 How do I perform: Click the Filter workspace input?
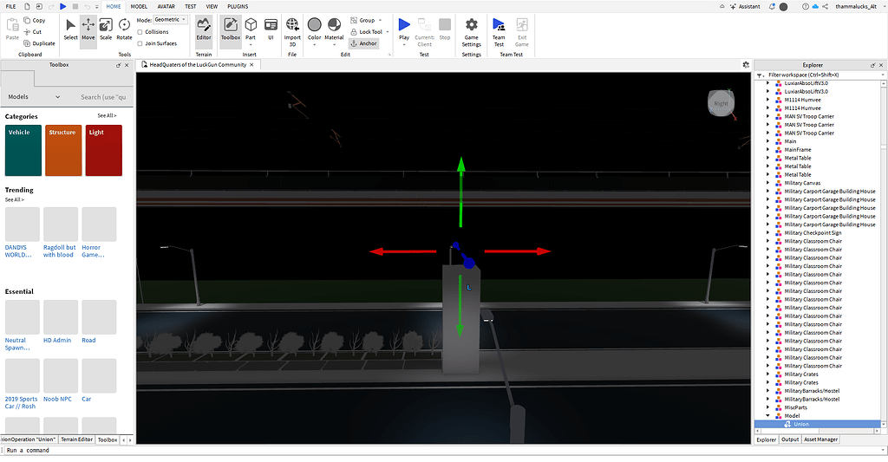(824, 75)
